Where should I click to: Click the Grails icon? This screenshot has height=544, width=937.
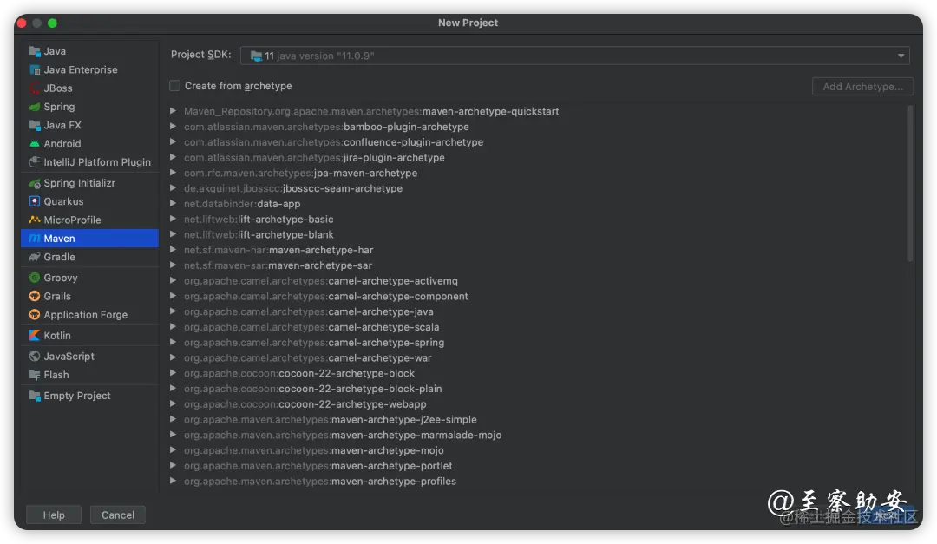35,297
